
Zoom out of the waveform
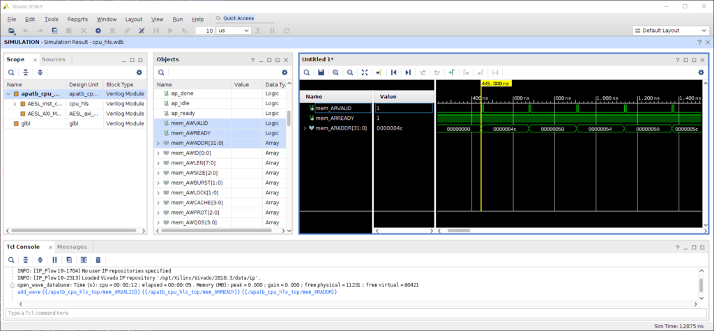tap(350, 72)
